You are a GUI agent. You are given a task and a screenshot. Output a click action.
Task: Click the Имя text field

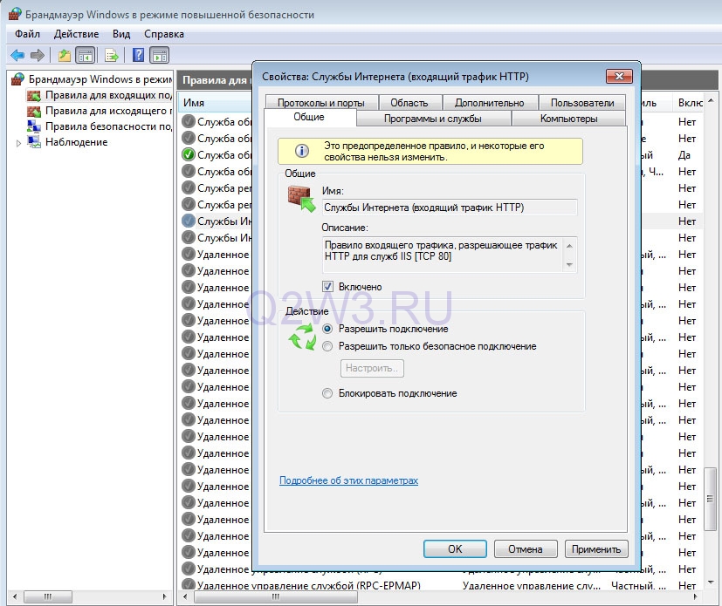[449, 208]
